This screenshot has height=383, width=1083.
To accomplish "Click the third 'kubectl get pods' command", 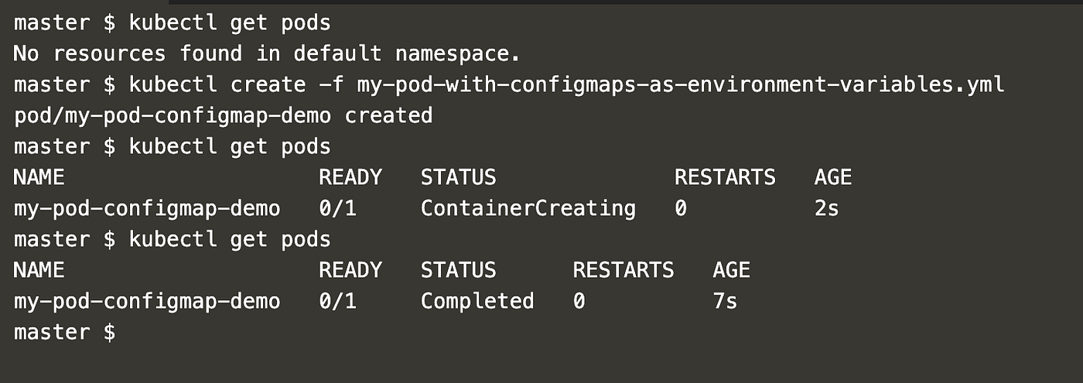I will point(230,239).
